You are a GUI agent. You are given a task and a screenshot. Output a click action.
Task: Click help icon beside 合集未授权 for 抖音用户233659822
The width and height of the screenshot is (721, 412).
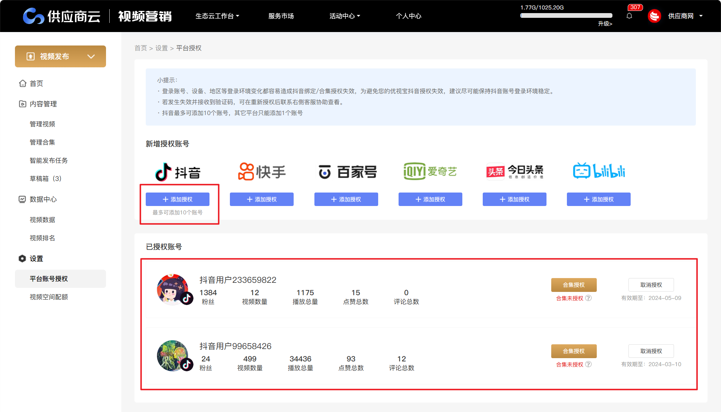pyautogui.click(x=588, y=298)
